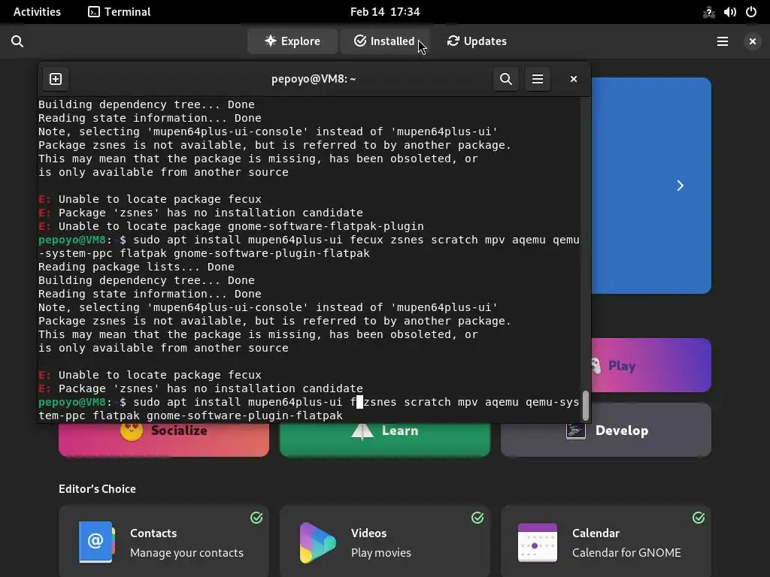Click the Contacts app icon
The image size is (770, 577).
point(97,542)
